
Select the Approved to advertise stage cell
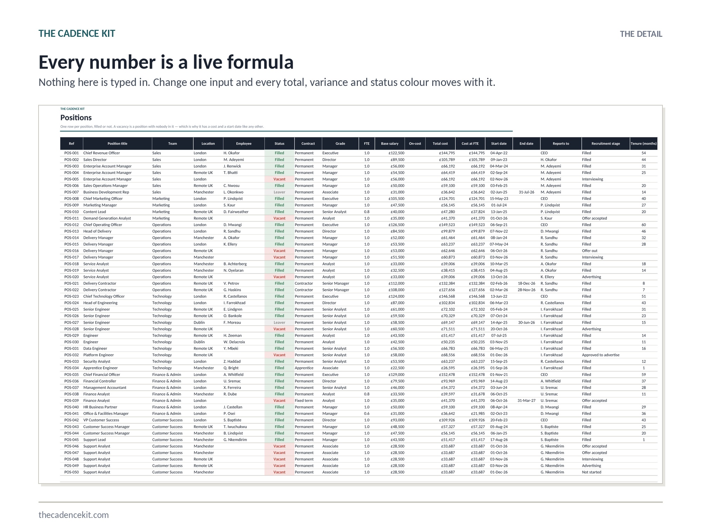pyautogui.click(x=601, y=355)
